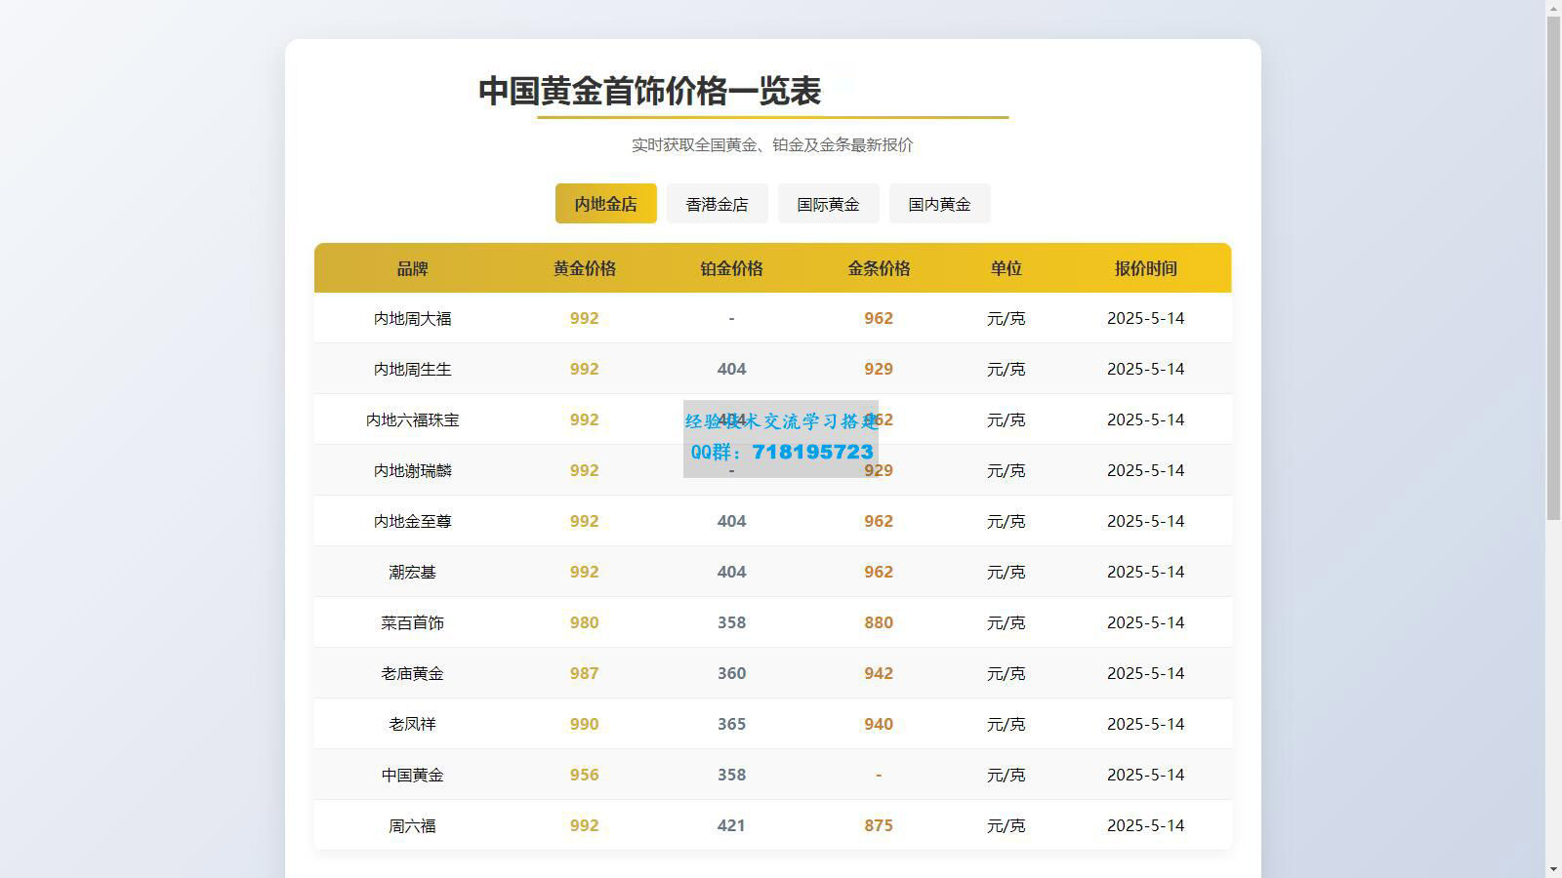
Task: Click gold price 980 for 菜百首饰
Action: pyautogui.click(x=584, y=622)
